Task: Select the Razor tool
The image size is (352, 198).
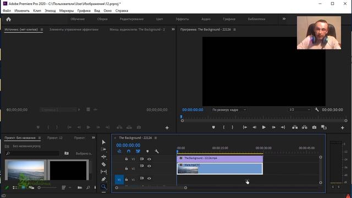Action: 103,164
